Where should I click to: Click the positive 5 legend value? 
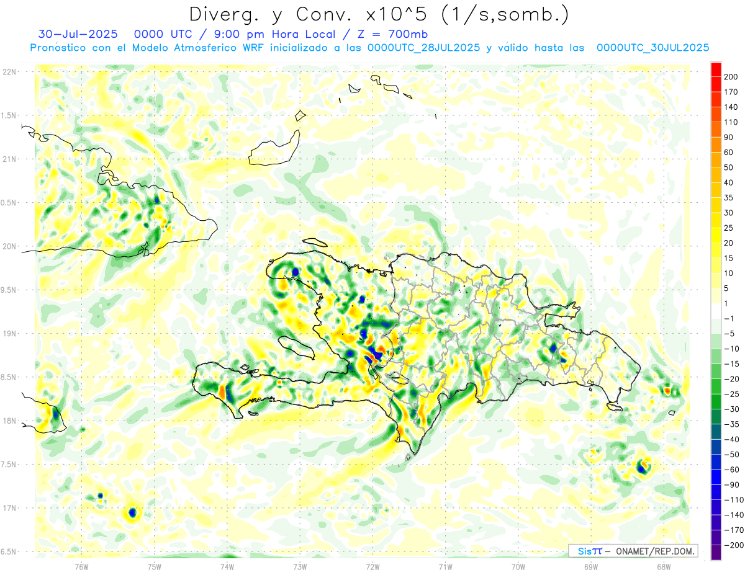pos(726,288)
